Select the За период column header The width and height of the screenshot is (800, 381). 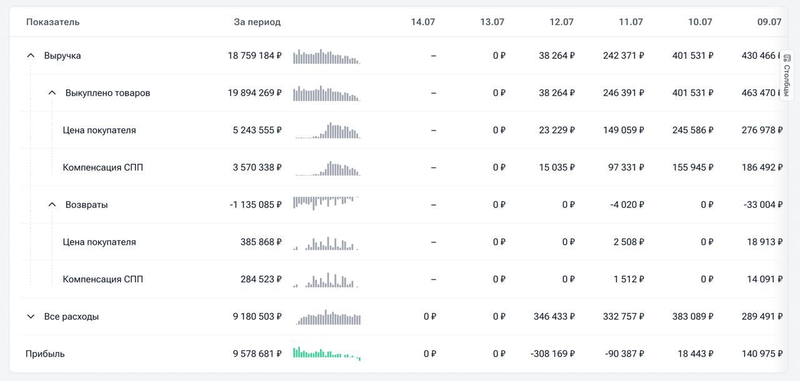tap(257, 22)
